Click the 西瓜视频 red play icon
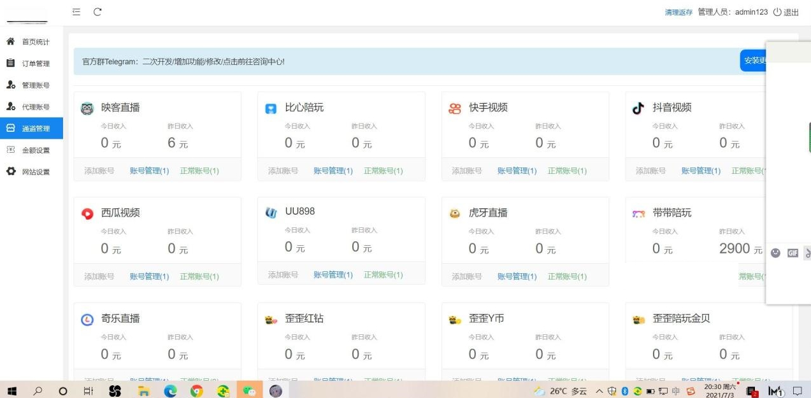 pyautogui.click(x=87, y=214)
